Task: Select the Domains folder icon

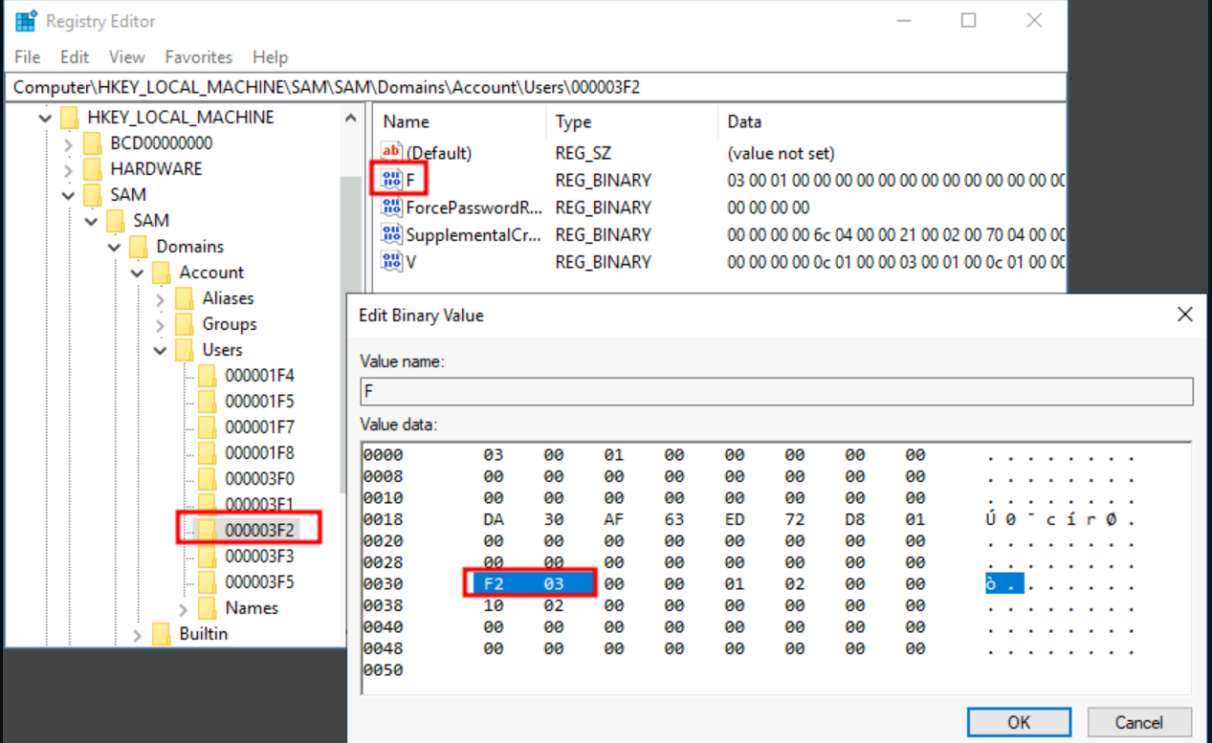Action: coord(138,247)
